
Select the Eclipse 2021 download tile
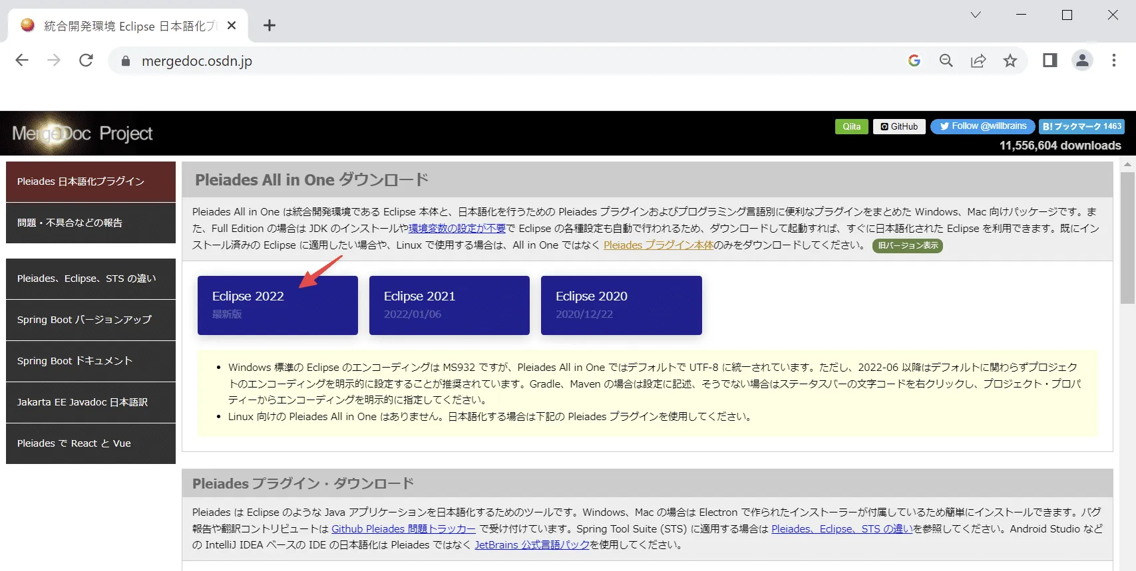pos(449,305)
